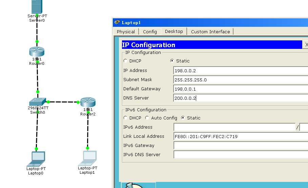Select Static under IPv6 Configuration
This screenshot has width=308, height=188.
[x=183, y=118]
